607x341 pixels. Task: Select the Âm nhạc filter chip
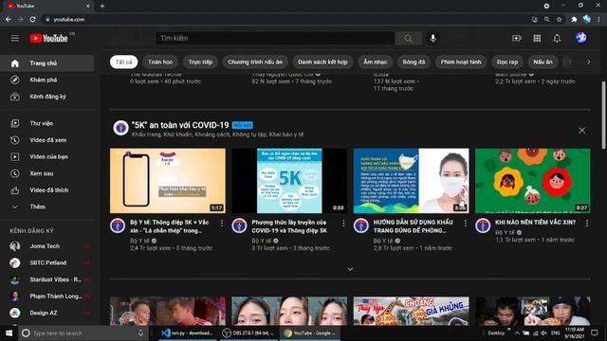pyautogui.click(x=376, y=62)
